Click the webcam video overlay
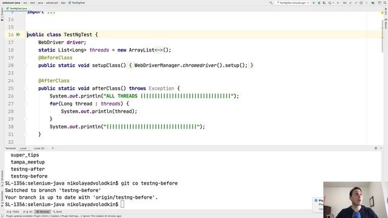The image size is (388, 218). coord(355,200)
